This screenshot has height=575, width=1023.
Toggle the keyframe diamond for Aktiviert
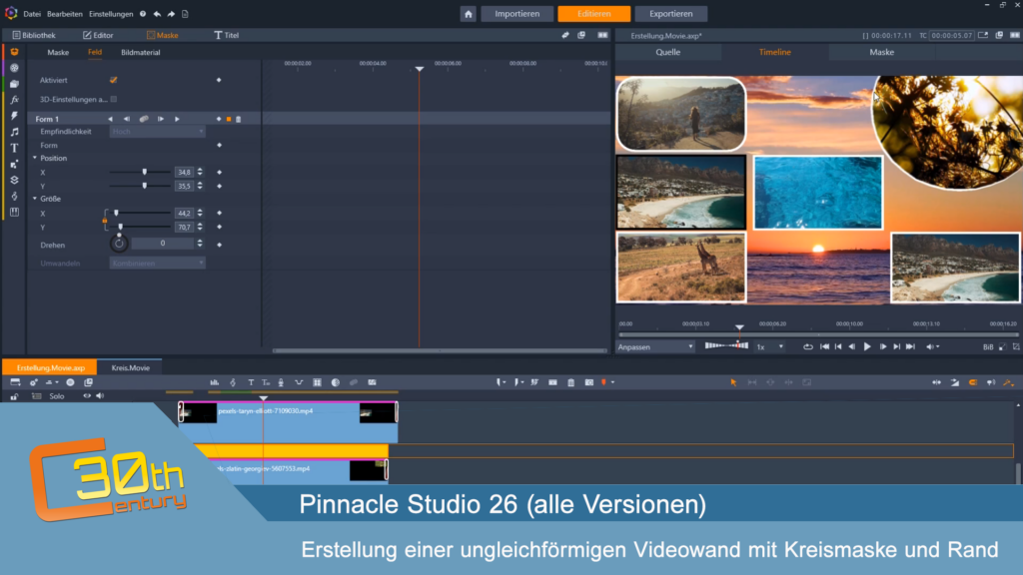coord(219,80)
